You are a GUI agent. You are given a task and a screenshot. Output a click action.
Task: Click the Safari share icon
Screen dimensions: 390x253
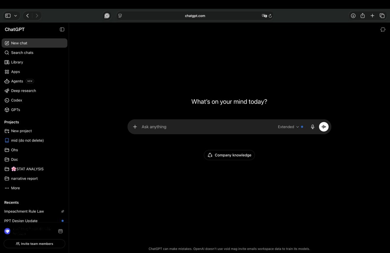click(363, 16)
